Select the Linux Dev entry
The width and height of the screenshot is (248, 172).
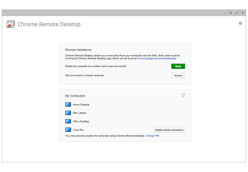point(79,130)
